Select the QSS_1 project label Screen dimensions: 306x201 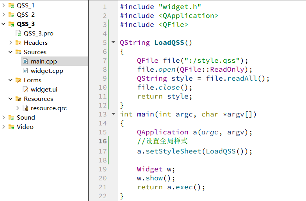[25, 5]
